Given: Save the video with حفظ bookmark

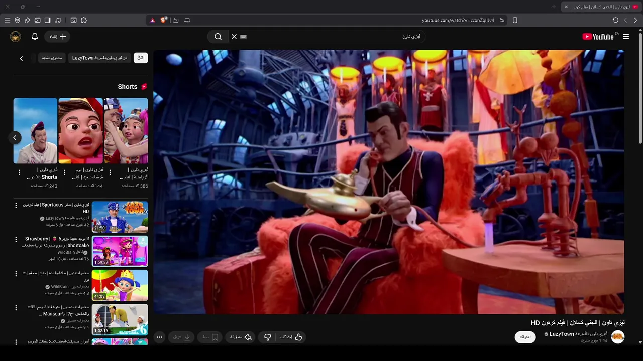Looking at the screenshot, I should pos(210,337).
